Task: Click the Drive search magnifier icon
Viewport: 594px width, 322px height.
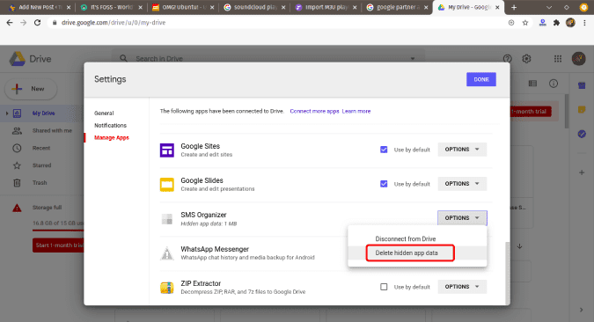Action: 123,58
